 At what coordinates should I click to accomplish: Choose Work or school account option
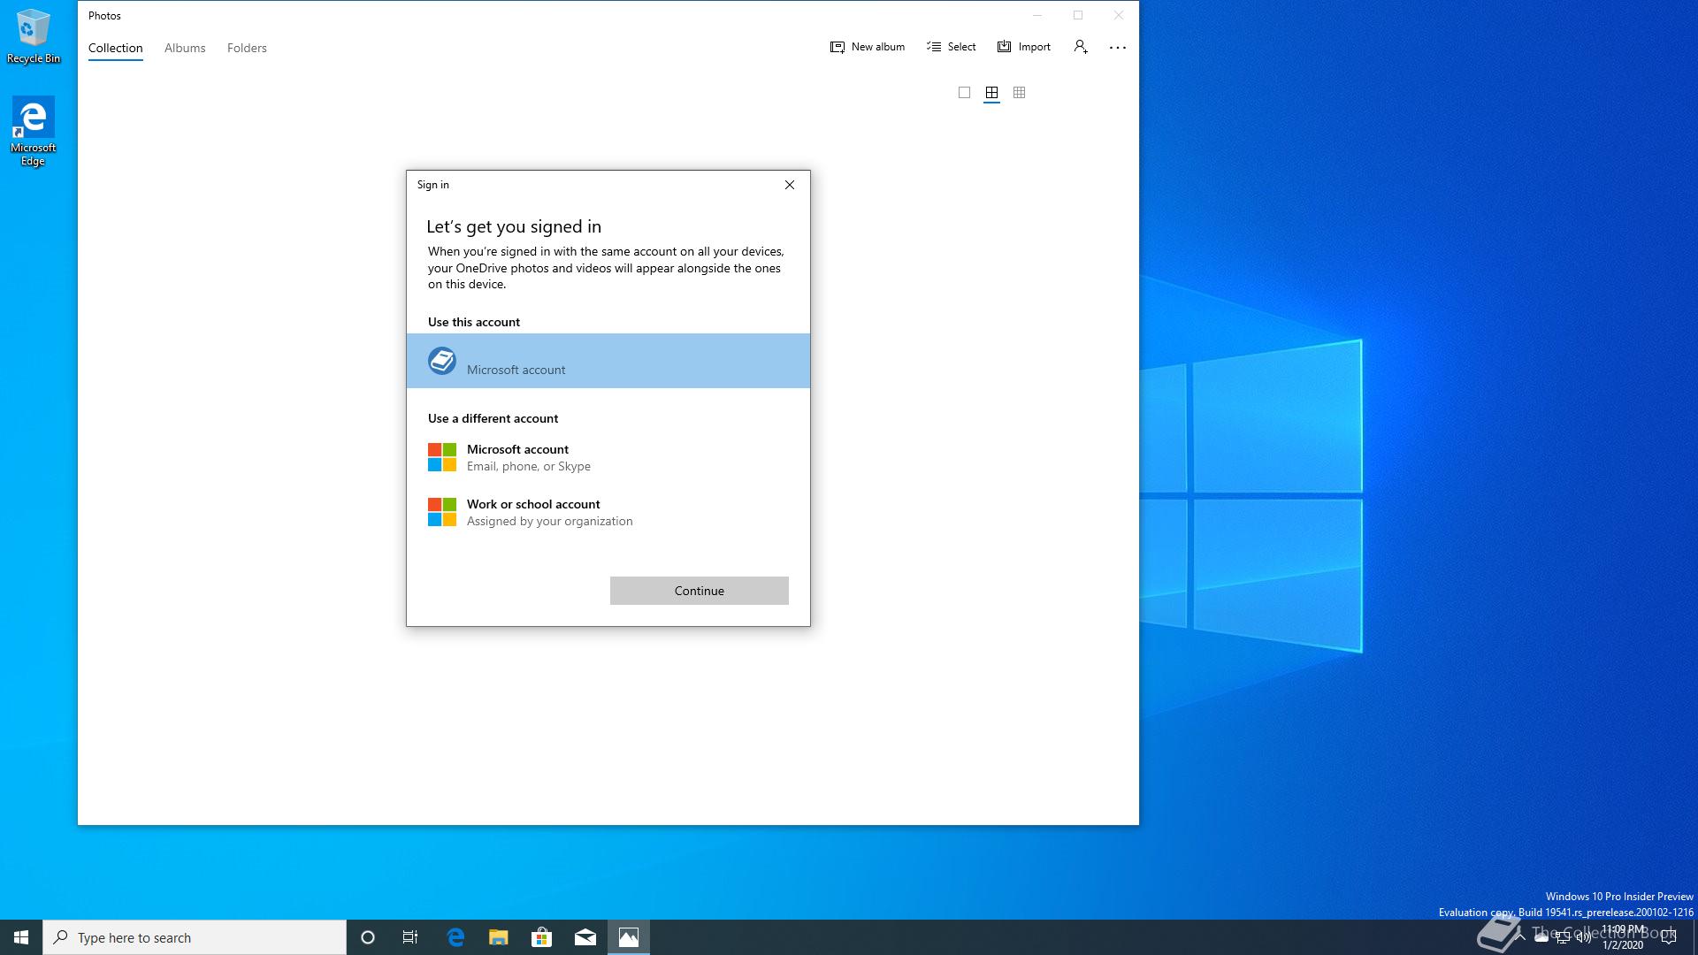click(x=608, y=512)
